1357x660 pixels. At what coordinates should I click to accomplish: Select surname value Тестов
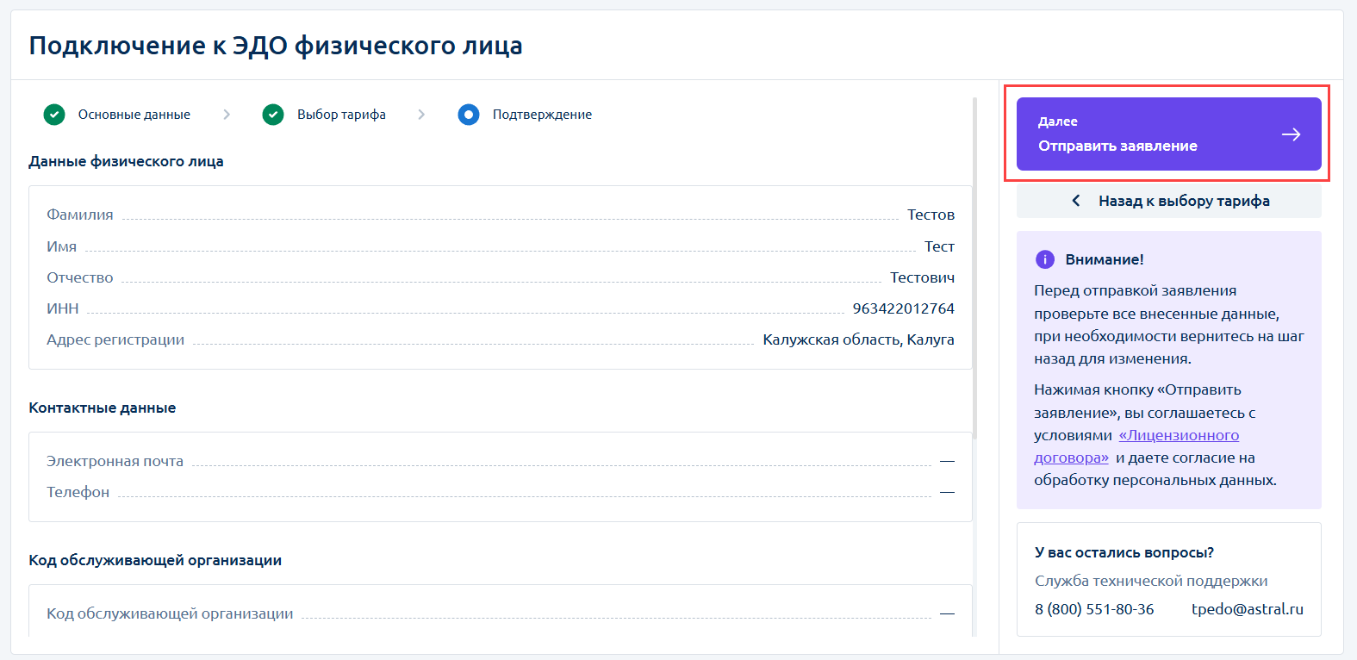(931, 215)
